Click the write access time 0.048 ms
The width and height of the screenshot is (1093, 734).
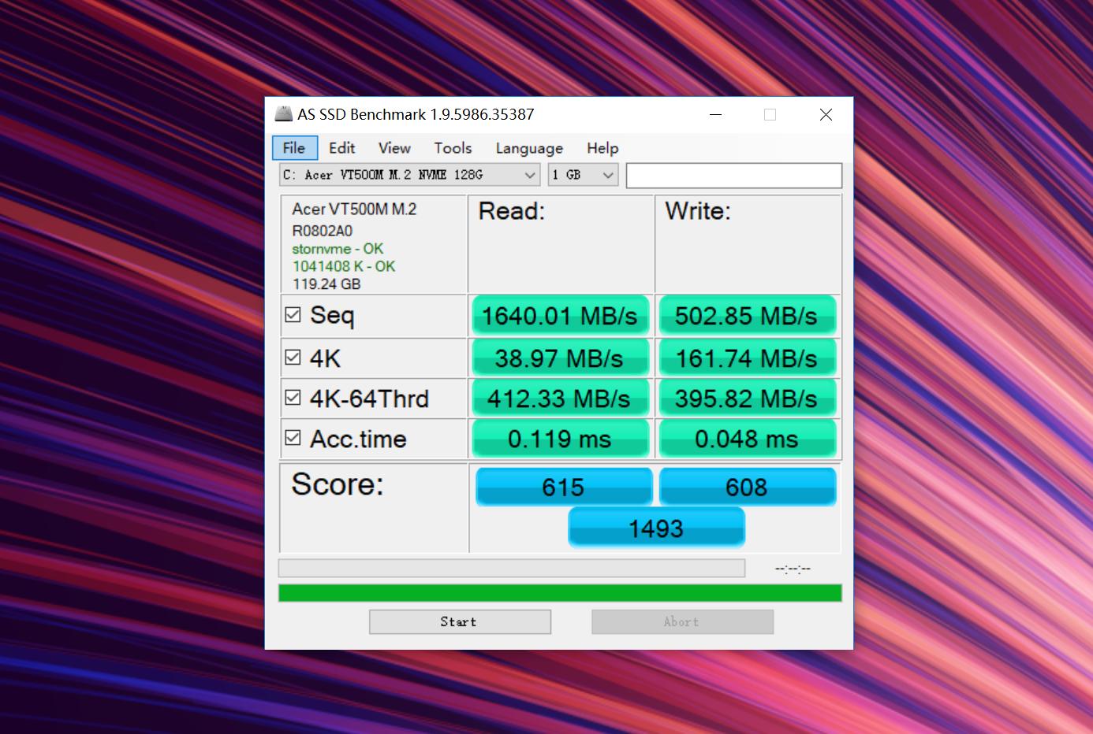point(747,439)
